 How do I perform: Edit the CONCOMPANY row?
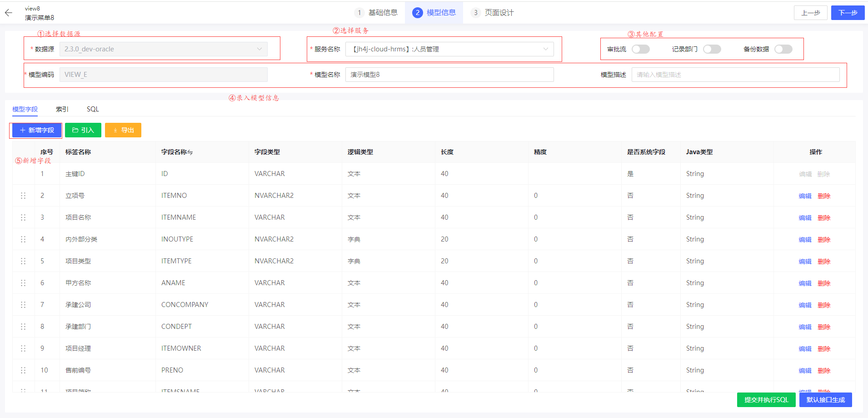(x=805, y=305)
